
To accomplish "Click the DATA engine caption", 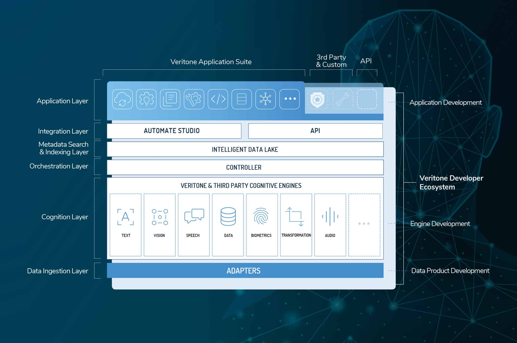I will coord(228,235).
